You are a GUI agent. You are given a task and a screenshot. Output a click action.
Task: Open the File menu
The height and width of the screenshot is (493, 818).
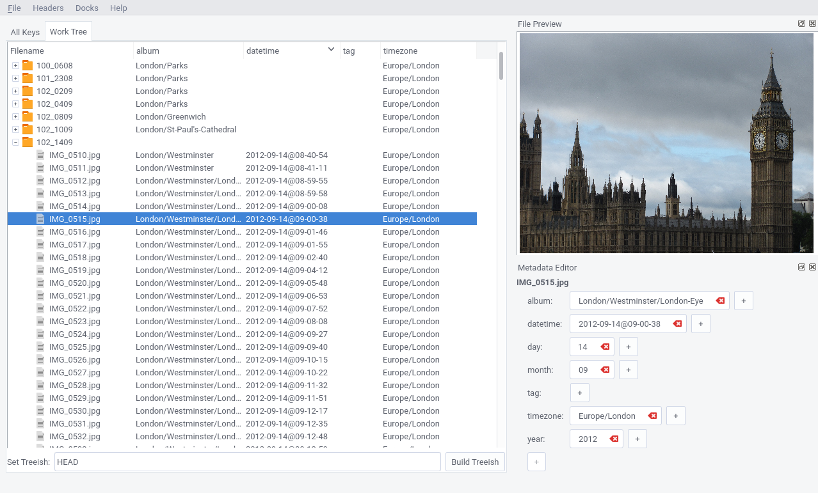(x=14, y=8)
